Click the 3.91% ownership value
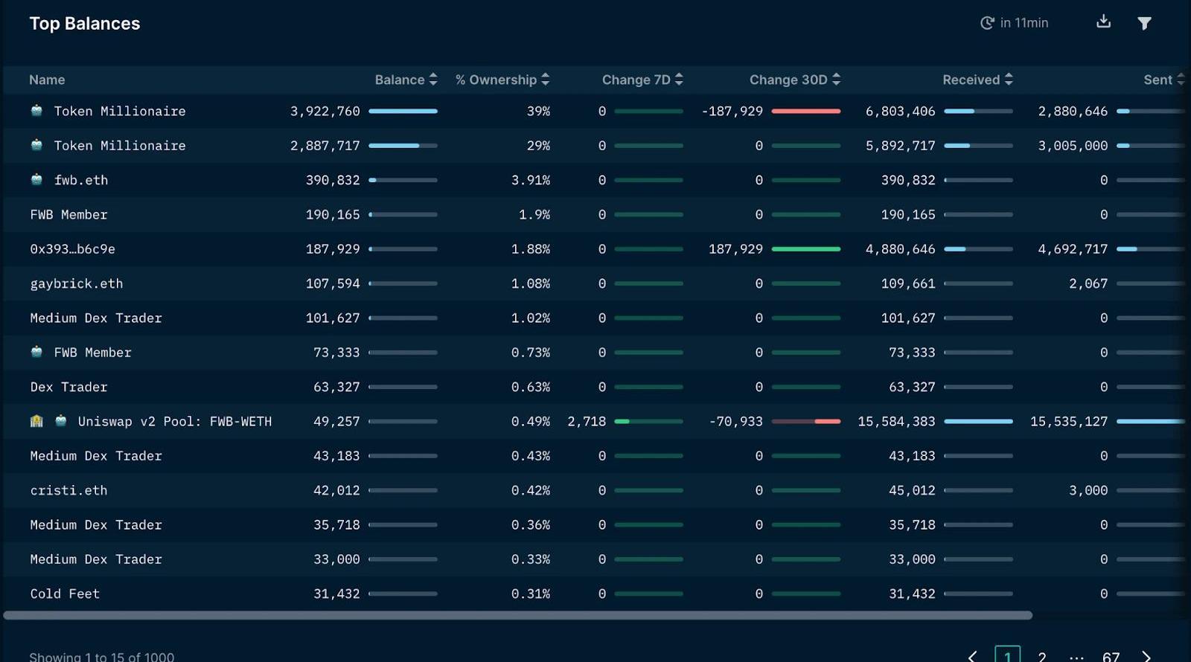Screen dimensions: 1191x662 pos(531,180)
